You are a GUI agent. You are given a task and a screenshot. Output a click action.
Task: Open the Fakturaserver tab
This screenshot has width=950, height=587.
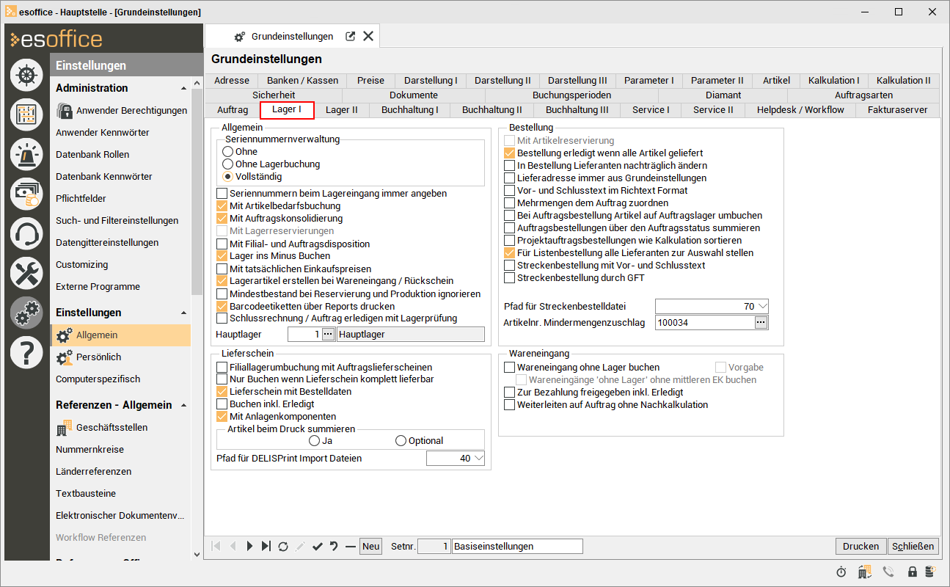point(897,110)
